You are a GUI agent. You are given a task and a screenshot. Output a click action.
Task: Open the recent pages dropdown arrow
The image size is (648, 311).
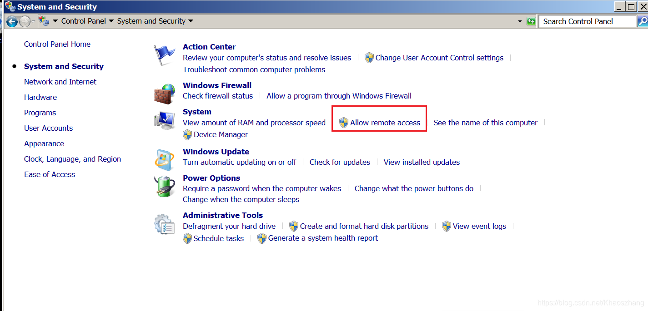pyautogui.click(x=33, y=22)
